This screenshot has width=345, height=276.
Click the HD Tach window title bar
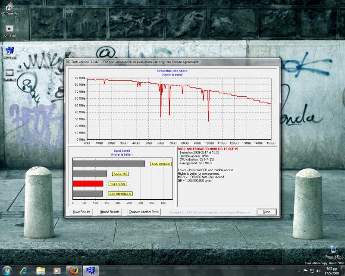[x=172, y=62]
